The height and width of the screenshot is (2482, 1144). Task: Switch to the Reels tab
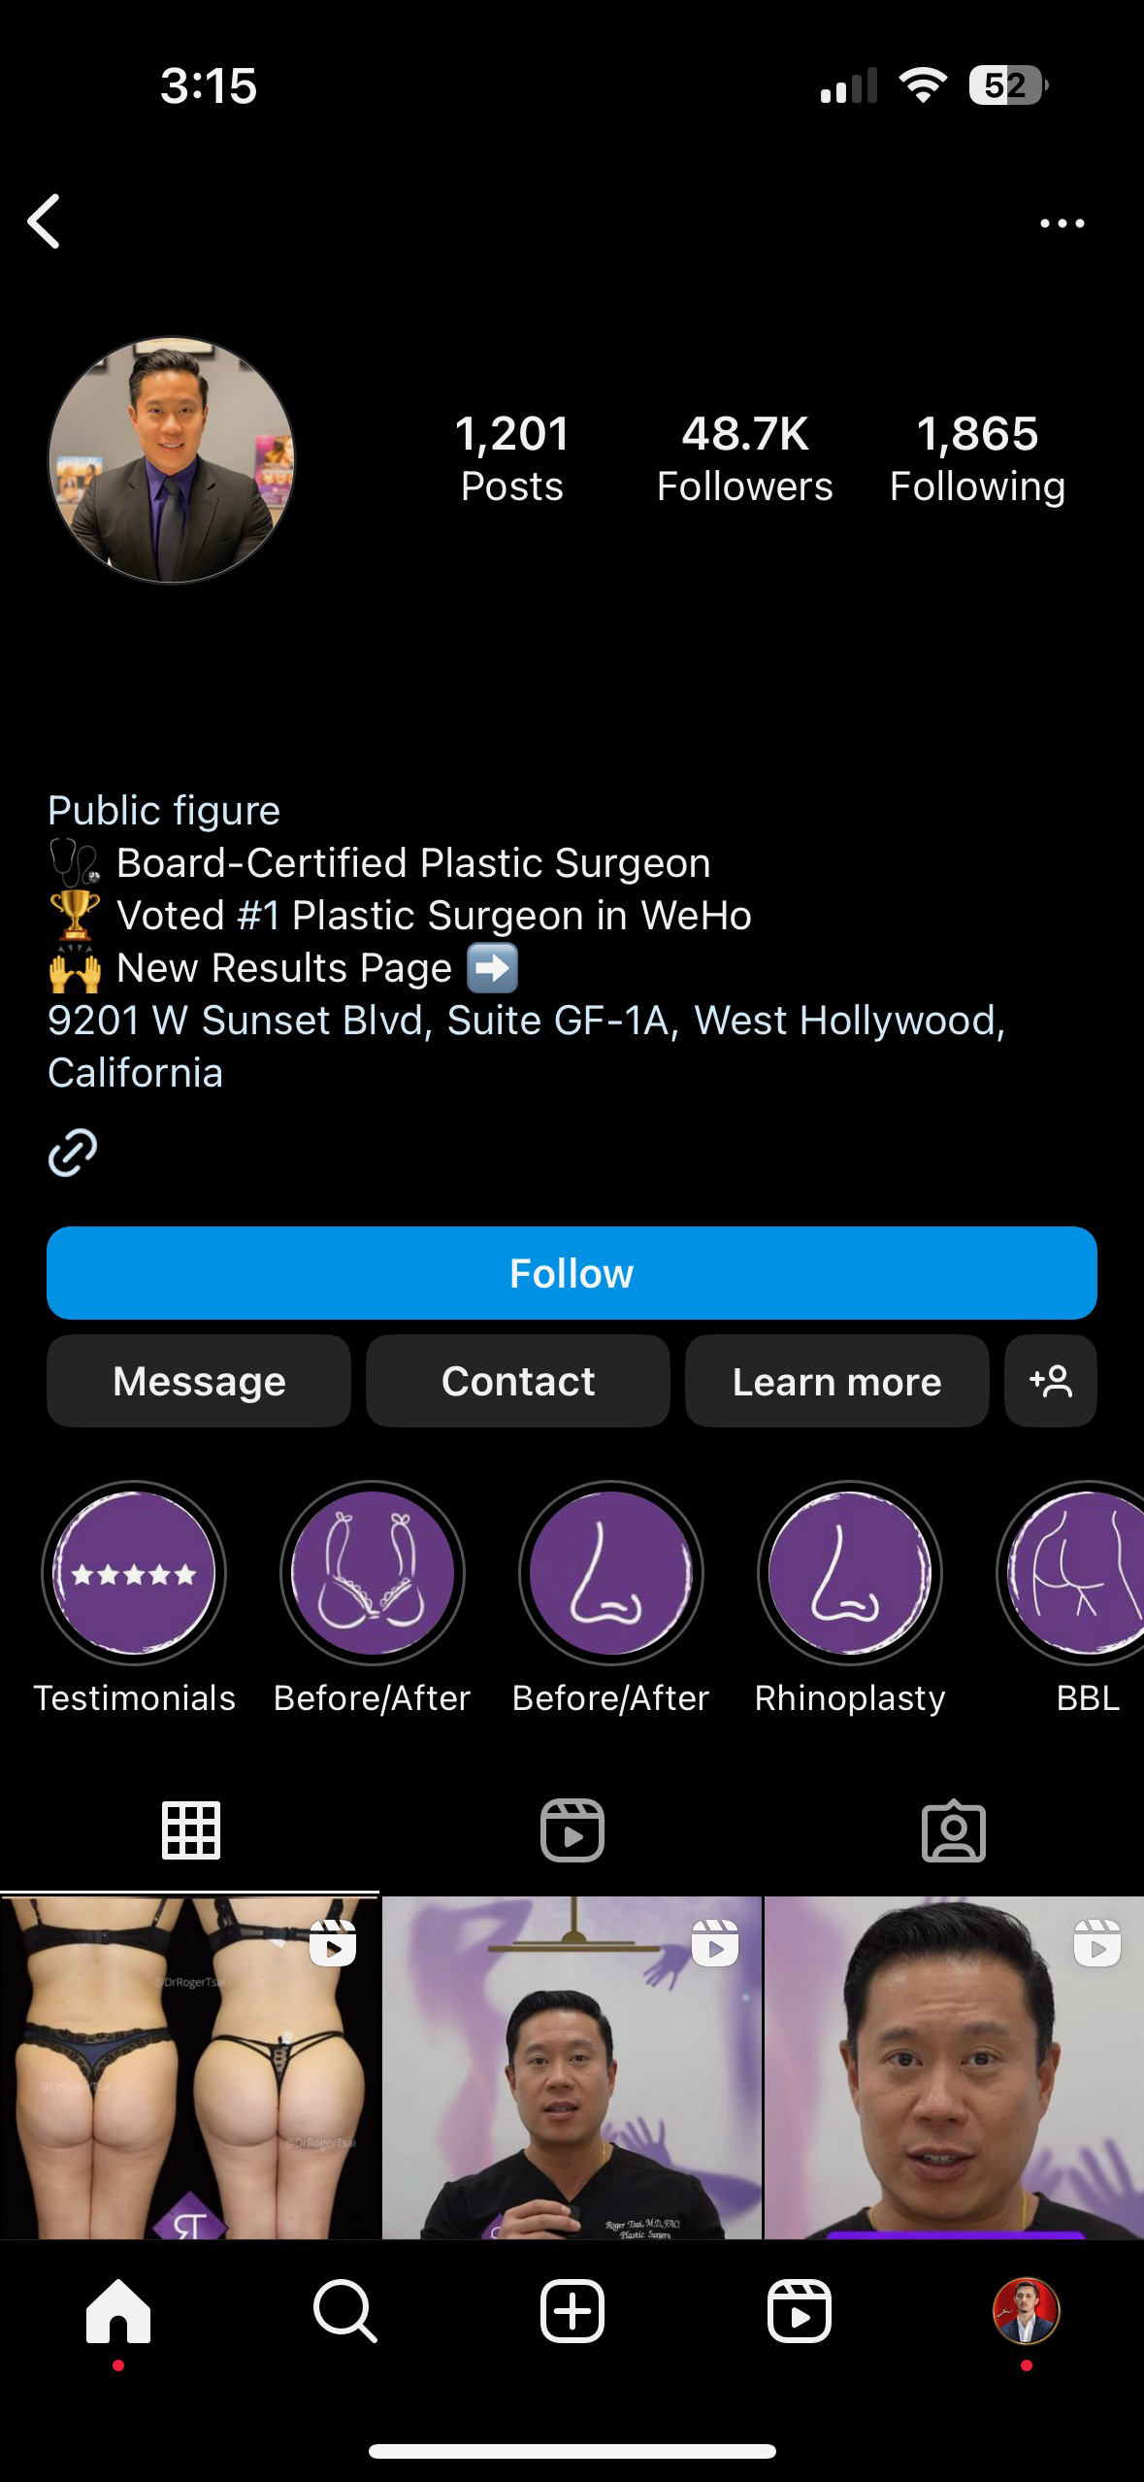tap(572, 1831)
